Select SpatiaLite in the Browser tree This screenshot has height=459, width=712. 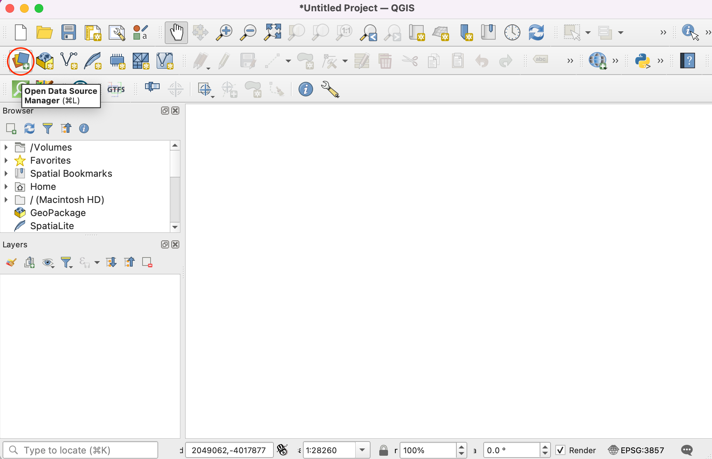(52, 226)
